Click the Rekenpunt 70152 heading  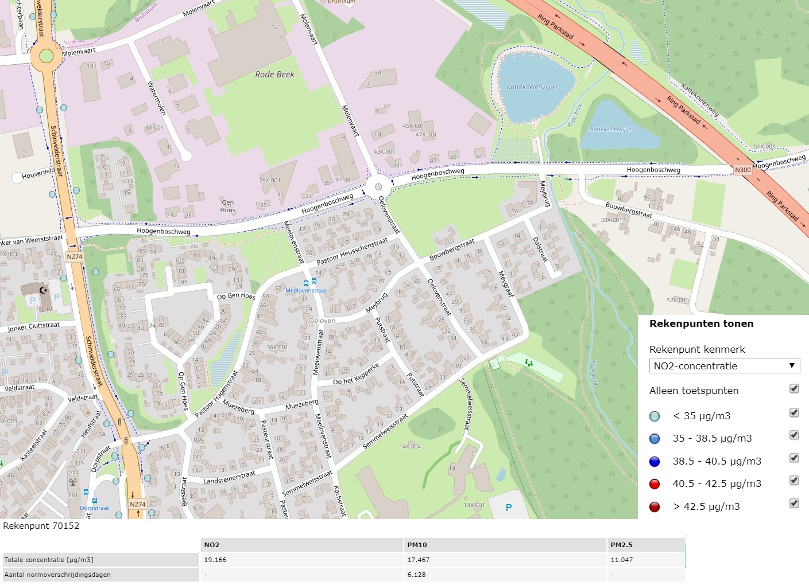coord(41,526)
